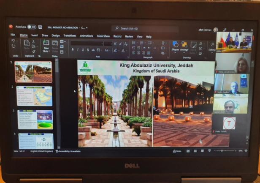
Task: Click the Undo icon
Action: (14, 41)
